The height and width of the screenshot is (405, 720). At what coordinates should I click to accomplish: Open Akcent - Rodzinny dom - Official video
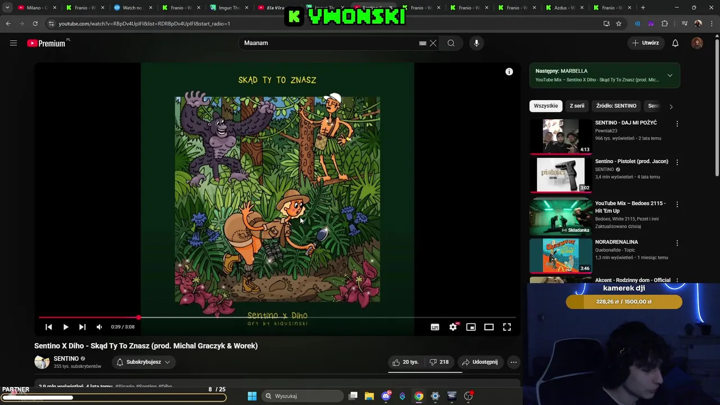633,280
